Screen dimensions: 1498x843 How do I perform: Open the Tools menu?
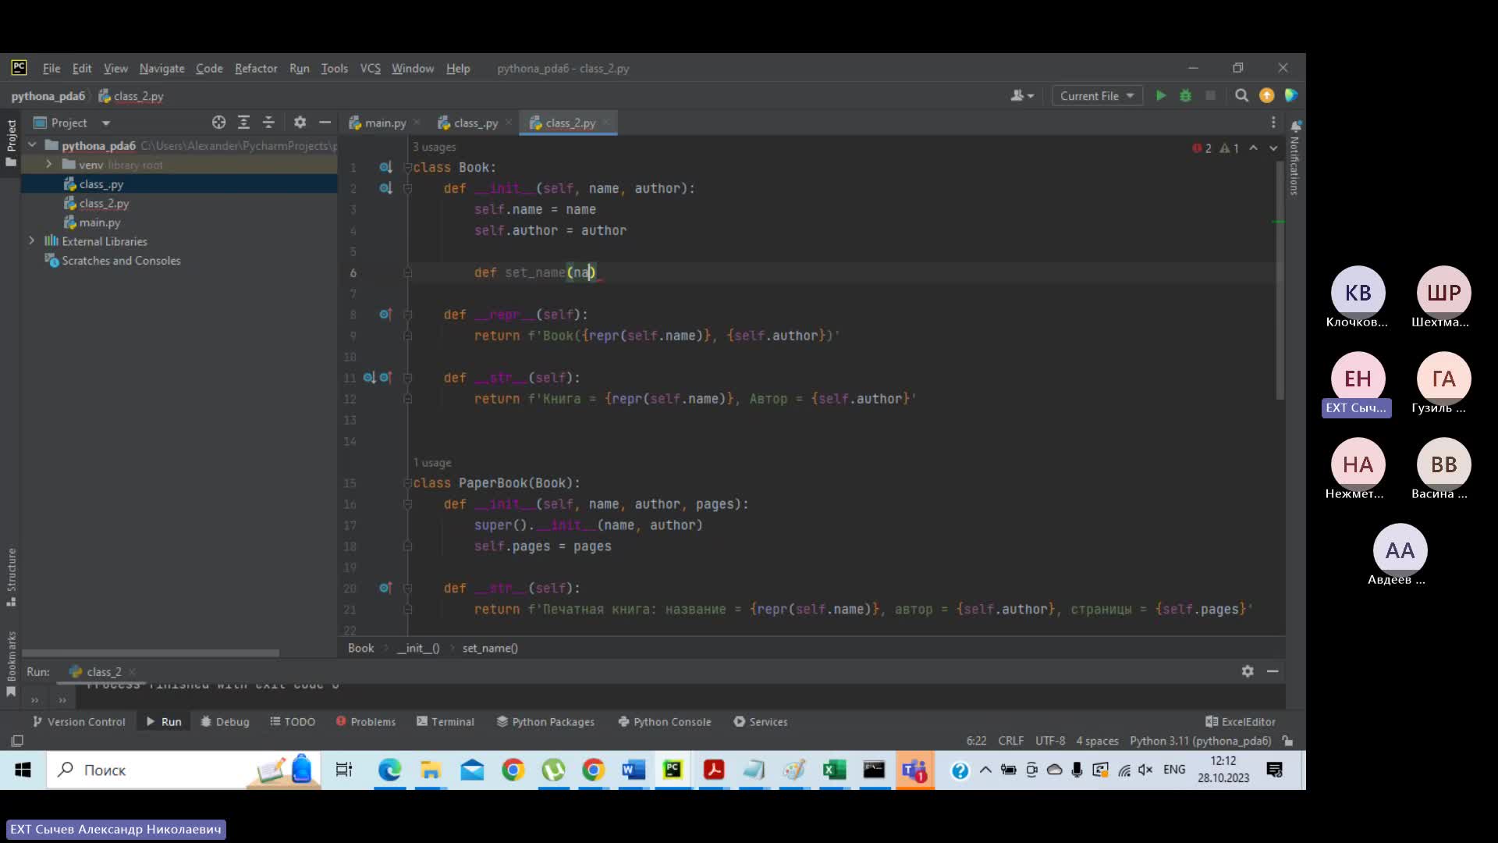pos(335,69)
